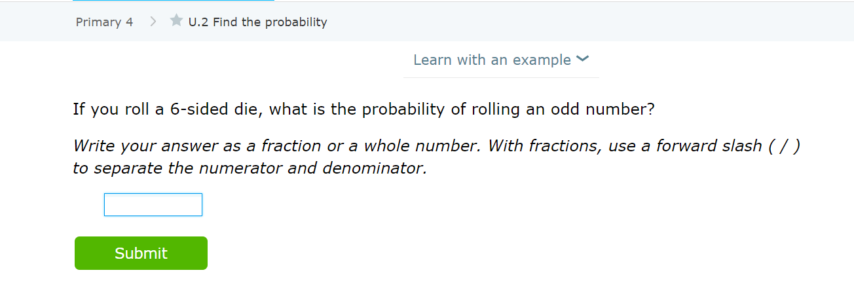Expand the Learn with an example chevron
This screenshot has height=300, width=854.
(x=582, y=60)
